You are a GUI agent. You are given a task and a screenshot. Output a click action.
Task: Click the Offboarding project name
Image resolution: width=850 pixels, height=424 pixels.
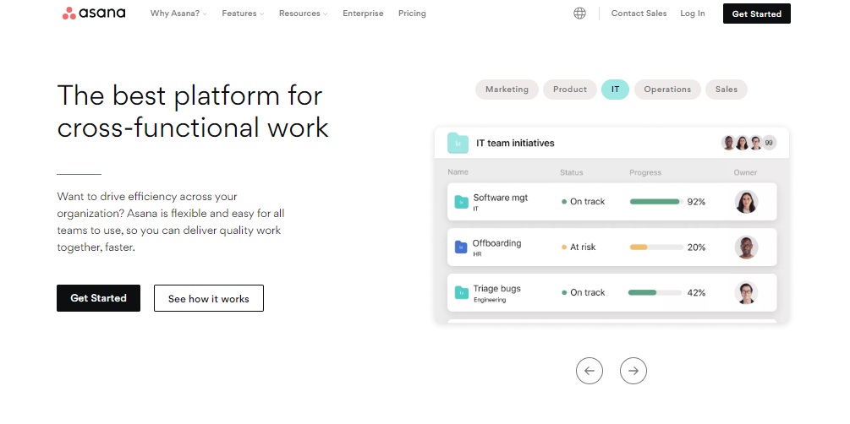[x=496, y=243]
